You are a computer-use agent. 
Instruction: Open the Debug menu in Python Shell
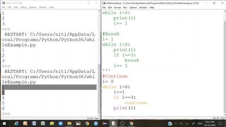coord(24,7)
